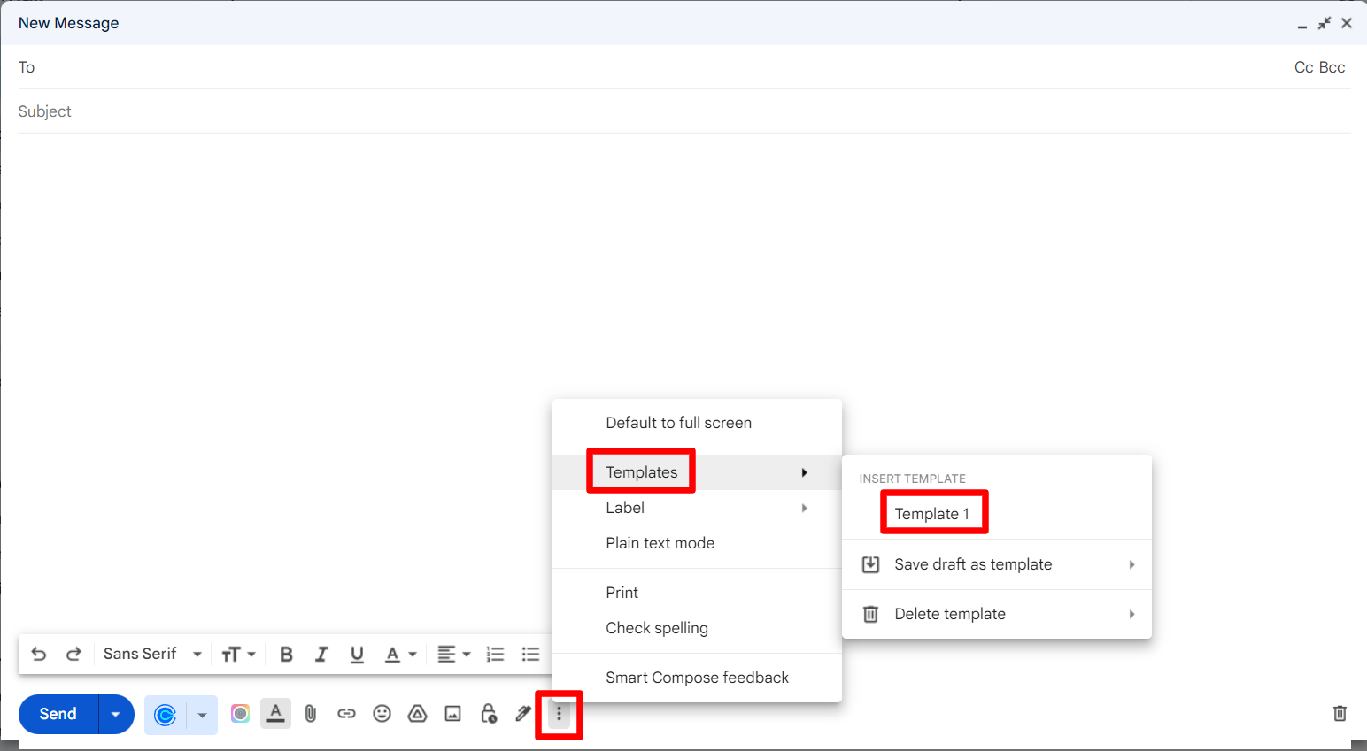Attach files with the paperclip icon
Image resolution: width=1367 pixels, height=751 pixels.
click(x=311, y=713)
